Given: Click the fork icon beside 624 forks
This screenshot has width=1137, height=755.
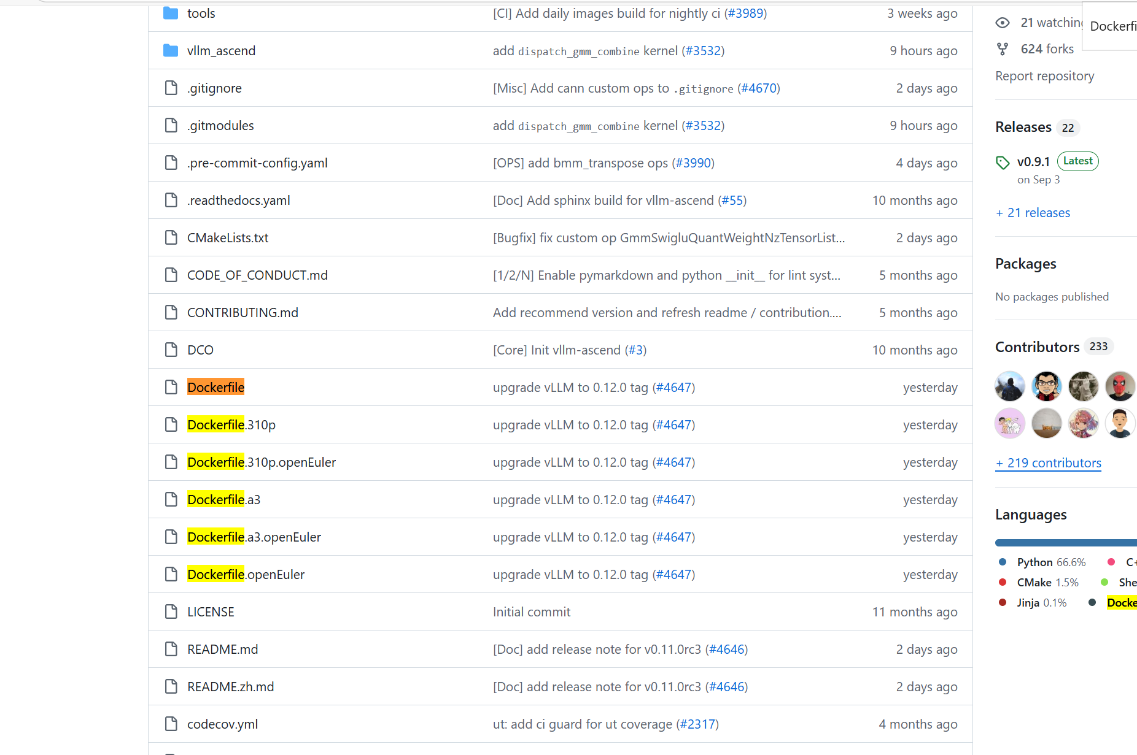Looking at the screenshot, I should point(1003,48).
